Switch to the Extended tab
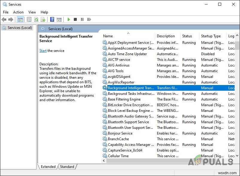Screen dimensions: 240x176 pos(48,167)
